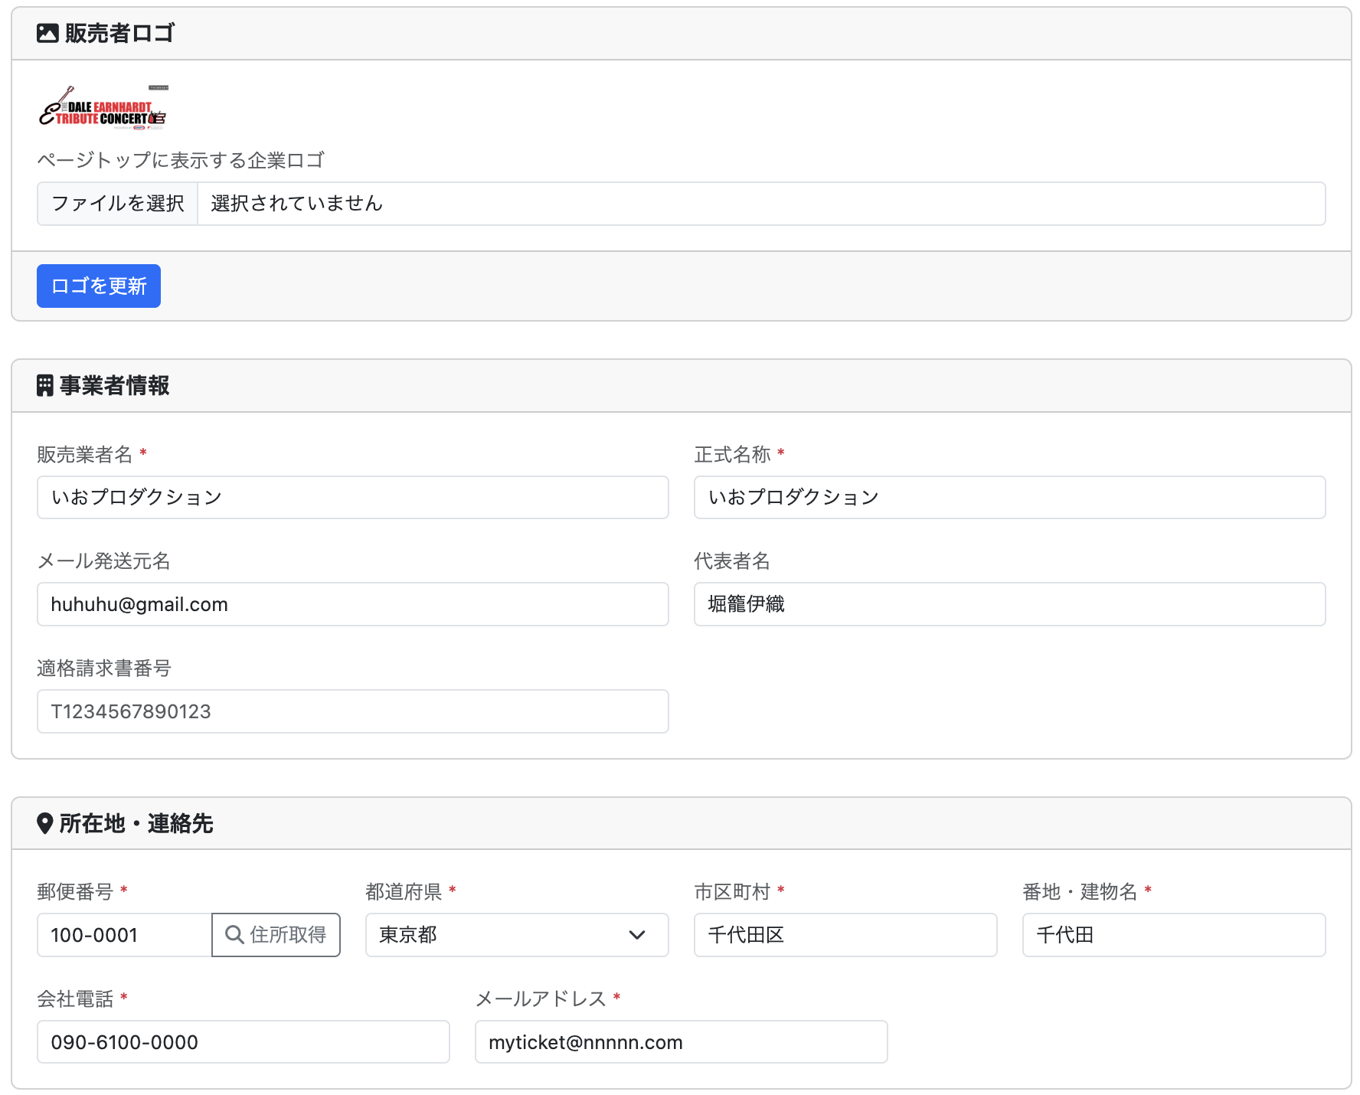
Task: Click the ページトップに表示する企業ロゴ description text
Action: (x=181, y=160)
